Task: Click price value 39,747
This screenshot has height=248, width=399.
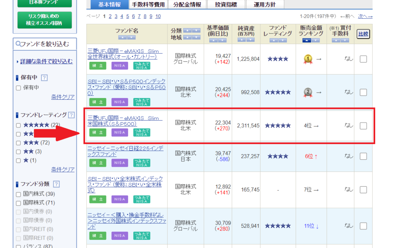Action: click(223, 153)
